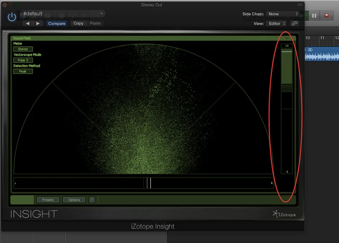Screen dimensions: 339x243
Task: Click the INSIGHT product name
Action: pos(34,214)
